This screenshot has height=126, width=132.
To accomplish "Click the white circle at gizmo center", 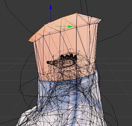I will coord(51,26).
